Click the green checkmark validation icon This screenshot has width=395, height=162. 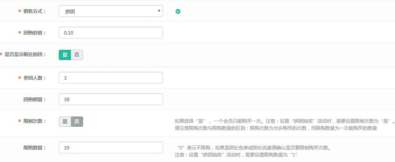click(178, 11)
